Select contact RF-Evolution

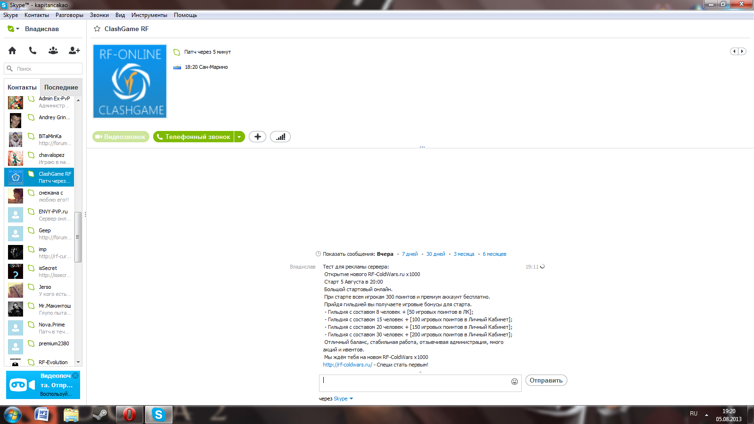[40, 361]
